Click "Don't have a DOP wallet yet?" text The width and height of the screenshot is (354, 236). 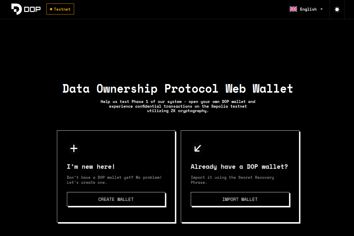[114, 180]
